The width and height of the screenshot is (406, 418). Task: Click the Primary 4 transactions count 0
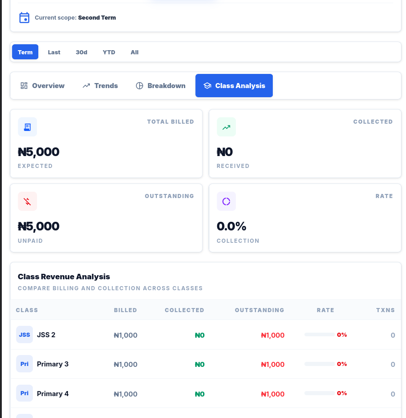click(393, 394)
